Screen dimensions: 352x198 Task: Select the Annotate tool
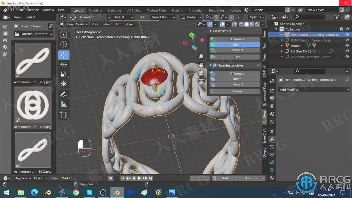point(64,94)
